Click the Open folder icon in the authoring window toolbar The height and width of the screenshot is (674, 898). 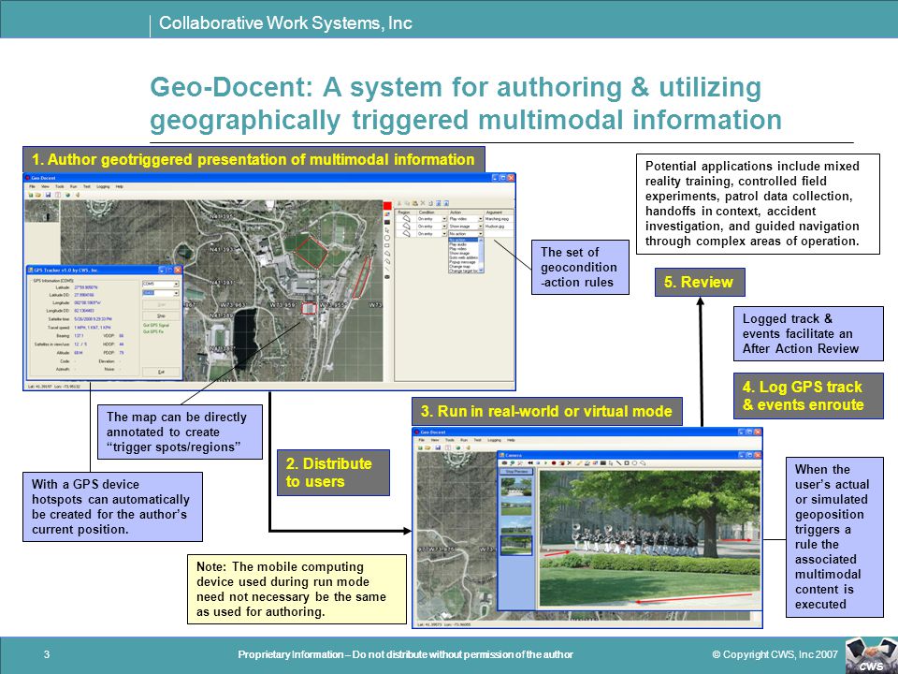(37, 195)
